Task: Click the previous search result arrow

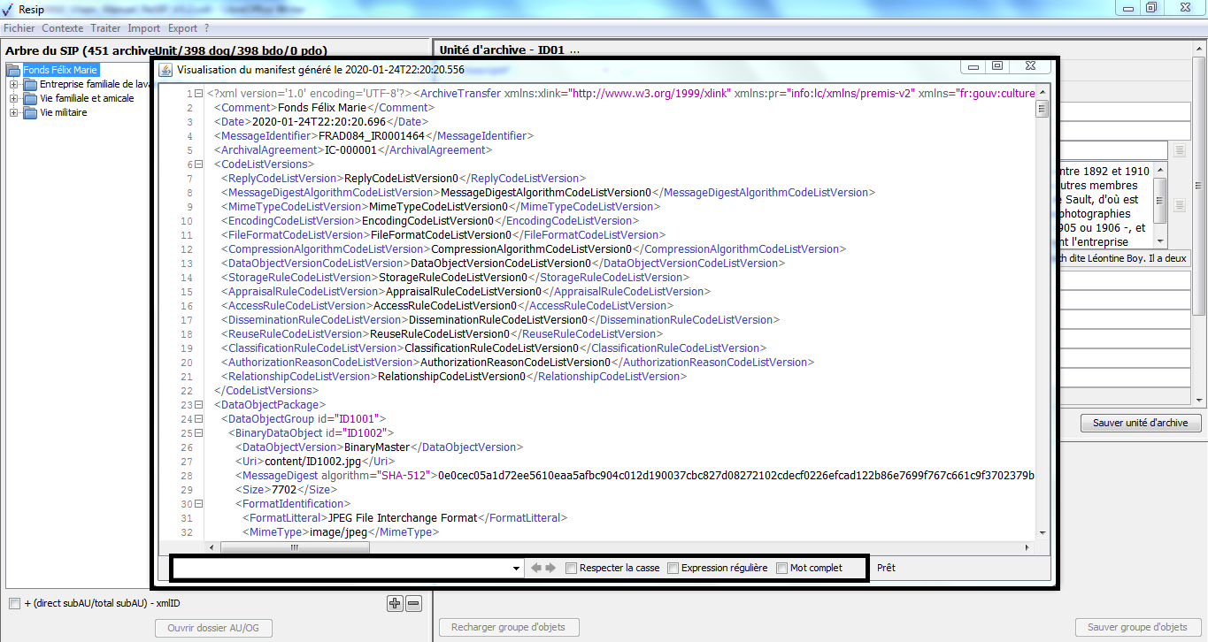Action: coord(535,568)
